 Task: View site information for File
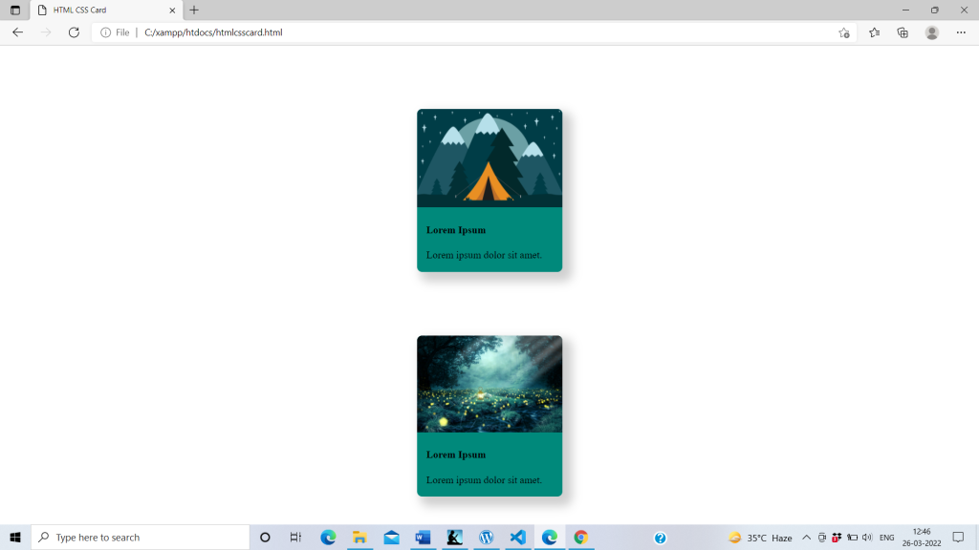coord(115,32)
